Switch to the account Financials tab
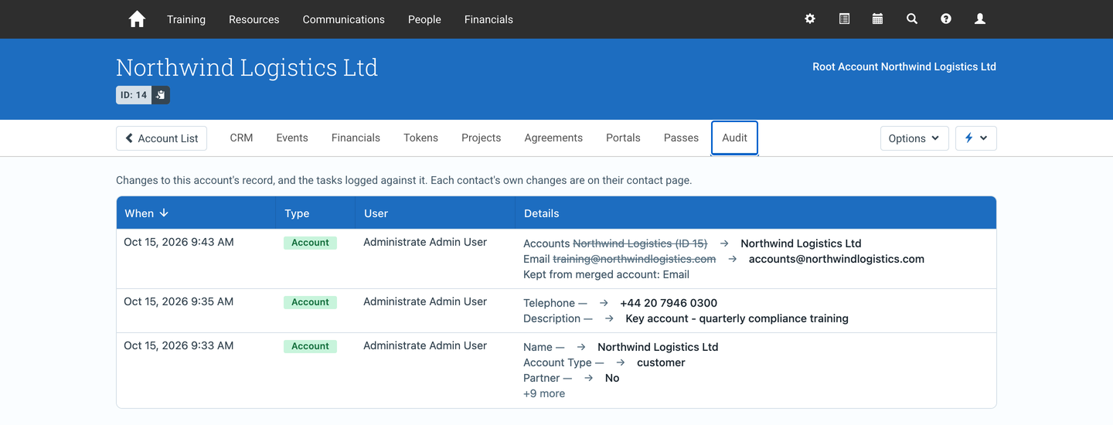Screen dimensions: 1113x425 click(356, 138)
